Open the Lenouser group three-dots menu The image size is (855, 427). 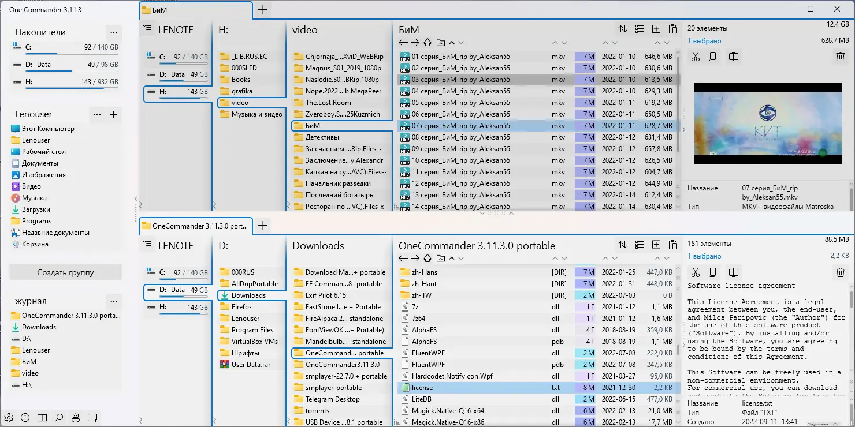[x=97, y=114]
